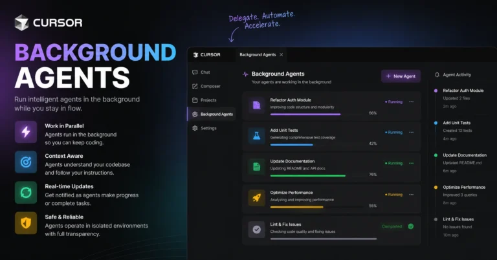This screenshot has width=497, height=260.
Task: Click 'Updated README.md' activity text
Action: click(462, 163)
